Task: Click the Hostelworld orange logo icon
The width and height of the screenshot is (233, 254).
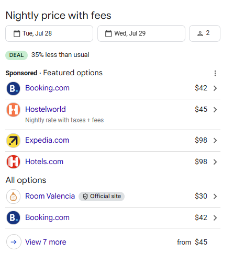Action: [14, 110]
